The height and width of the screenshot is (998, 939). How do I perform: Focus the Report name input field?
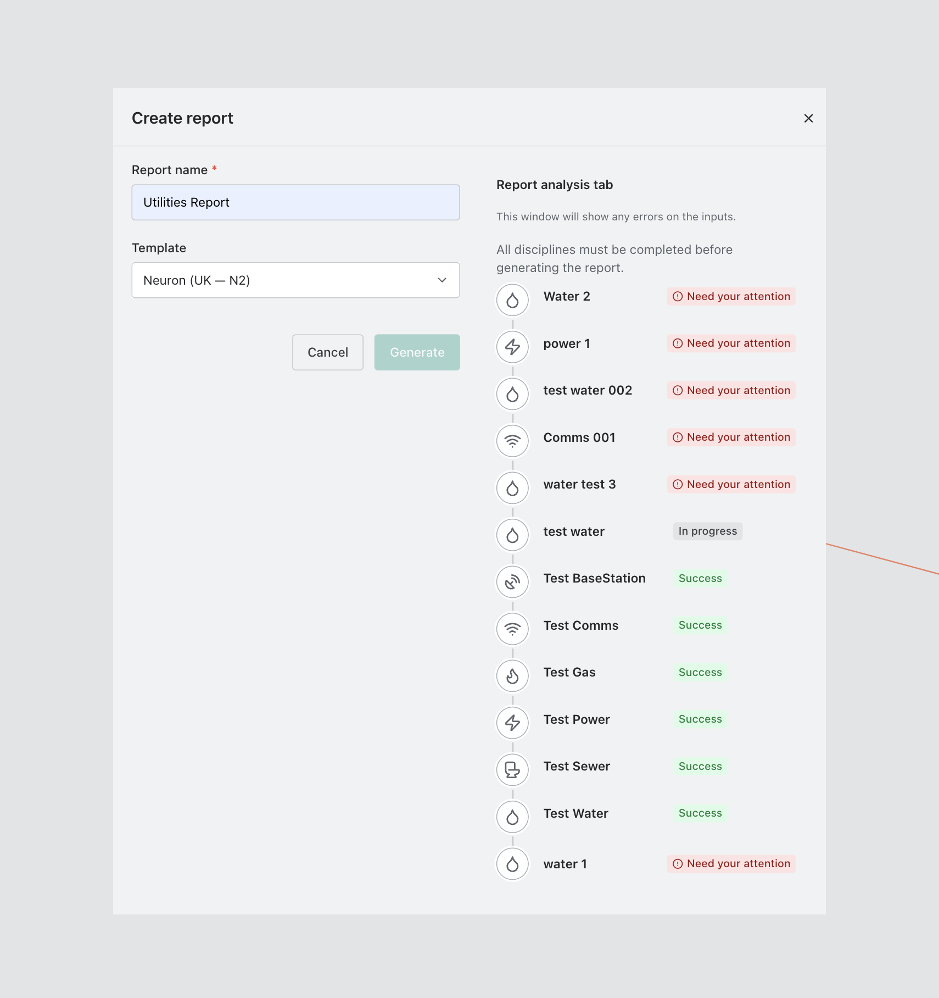click(295, 202)
